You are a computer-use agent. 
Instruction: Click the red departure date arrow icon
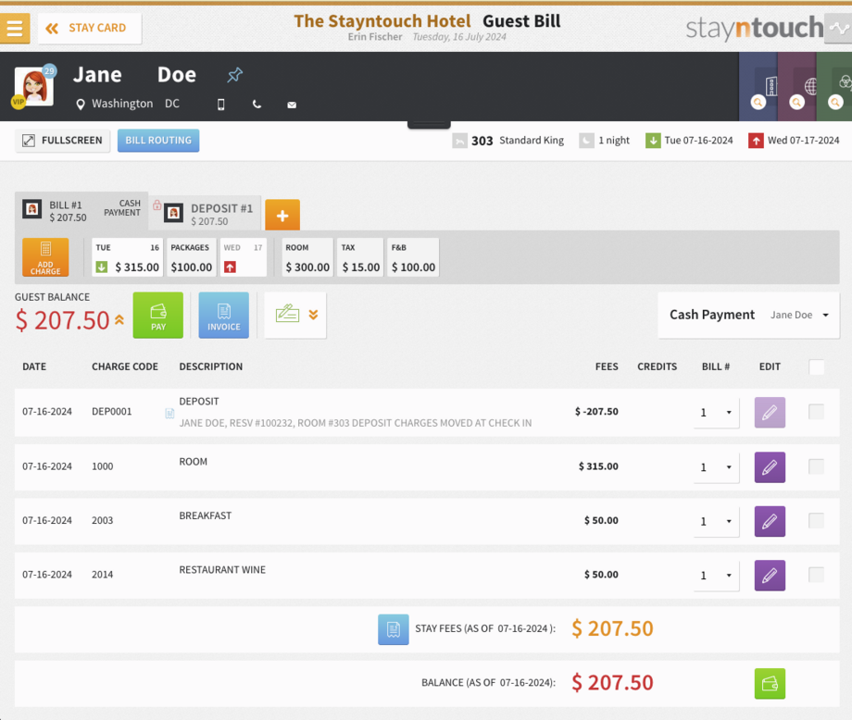pyautogui.click(x=756, y=141)
